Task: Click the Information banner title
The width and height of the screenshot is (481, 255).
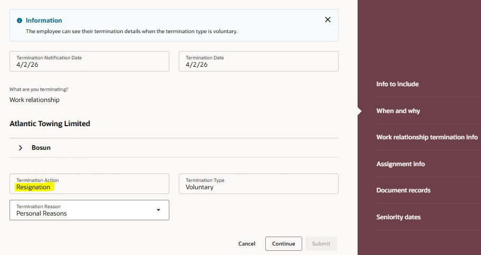Action: pyautogui.click(x=44, y=21)
